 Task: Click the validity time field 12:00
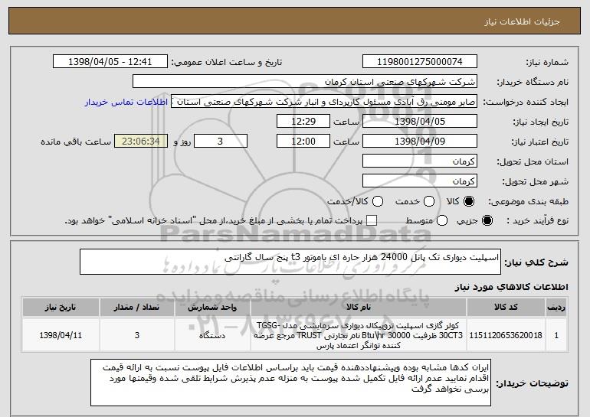pos(303,142)
